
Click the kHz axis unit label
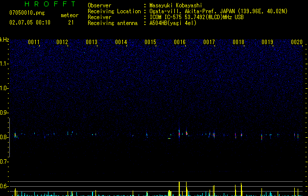(x=4, y=40)
